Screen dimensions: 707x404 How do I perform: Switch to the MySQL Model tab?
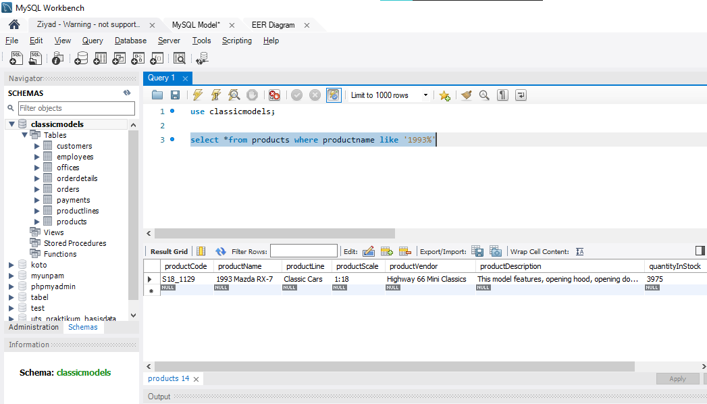(196, 25)
